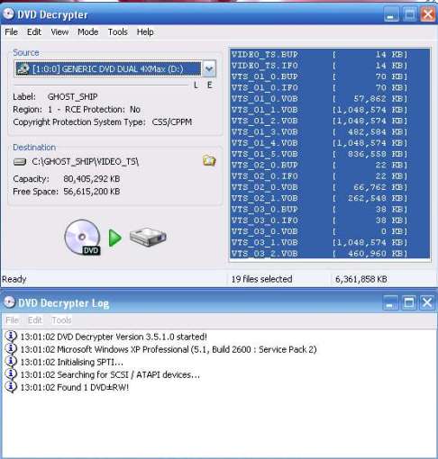438x459 pixels.
Task: Open the Tools menu in Log window
Action: coord(61,320)
